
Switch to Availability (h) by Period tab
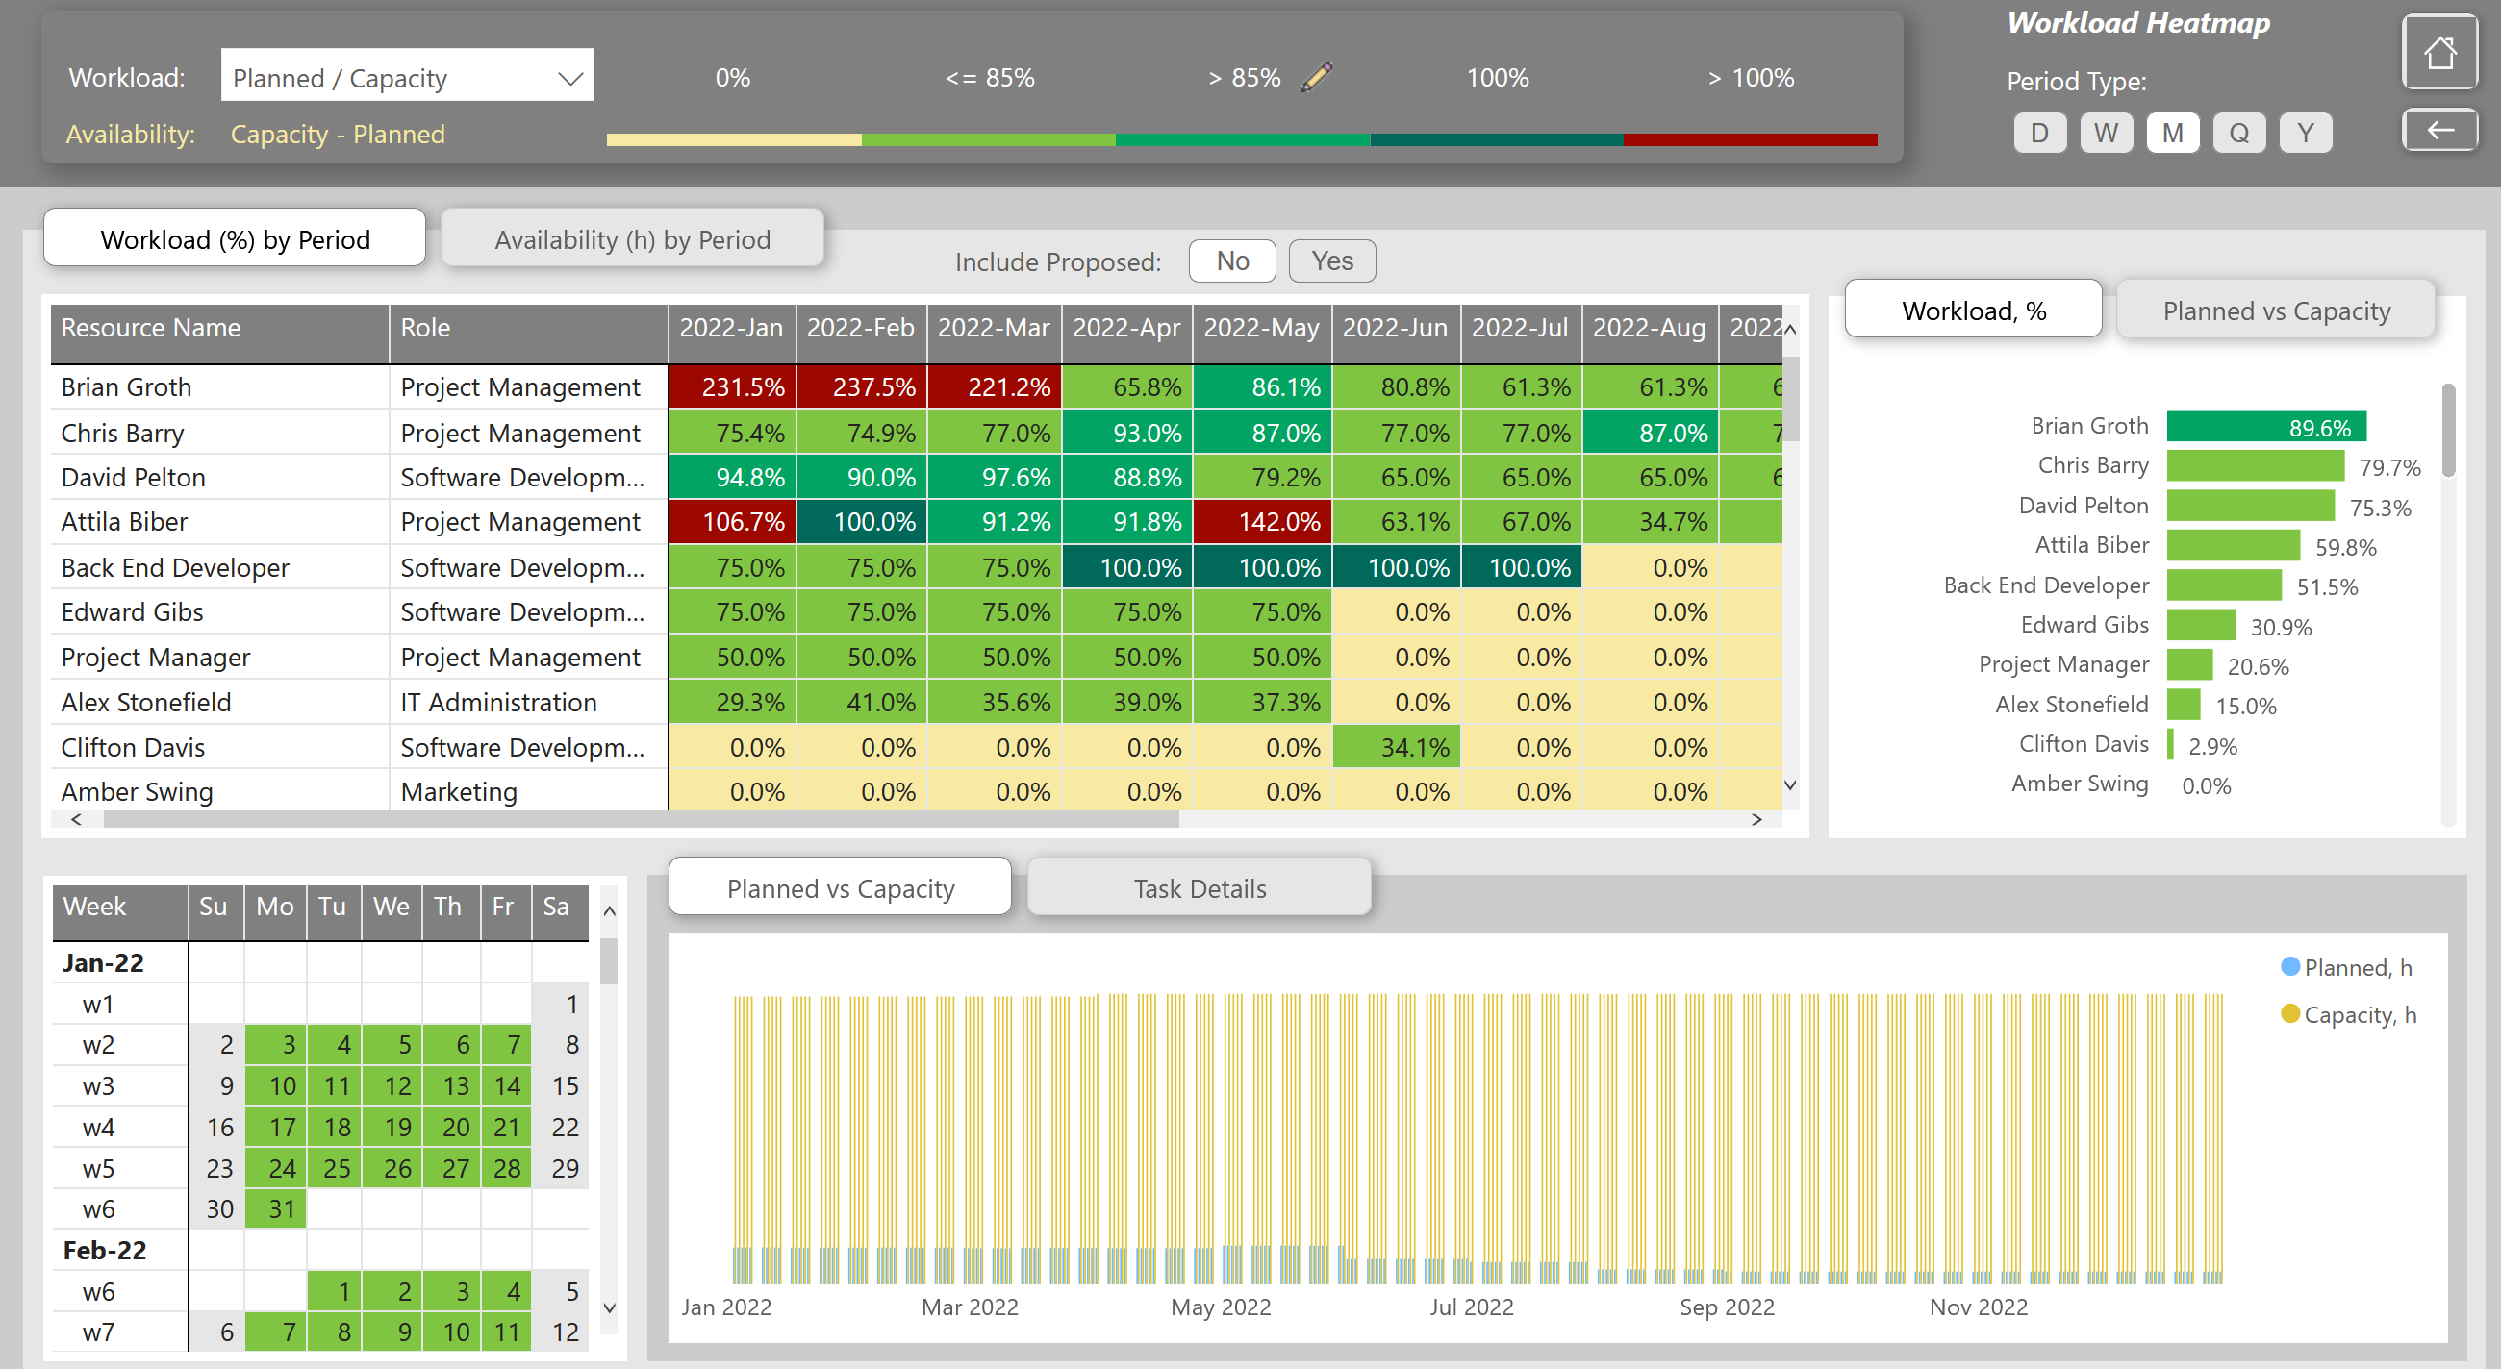[632, 237]
